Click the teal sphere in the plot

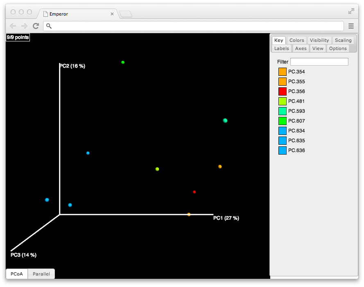click(x=225, y=121)
